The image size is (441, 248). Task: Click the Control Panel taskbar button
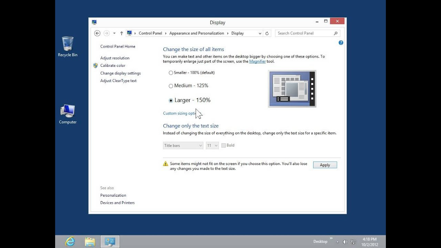click(x=110, y=242)
